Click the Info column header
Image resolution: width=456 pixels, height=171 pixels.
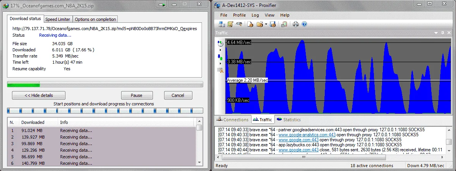tap(126, 122)
